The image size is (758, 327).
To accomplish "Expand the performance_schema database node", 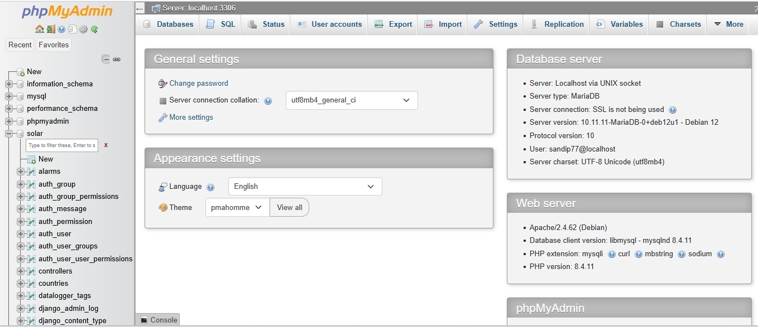I will click(x=9, y=109).
